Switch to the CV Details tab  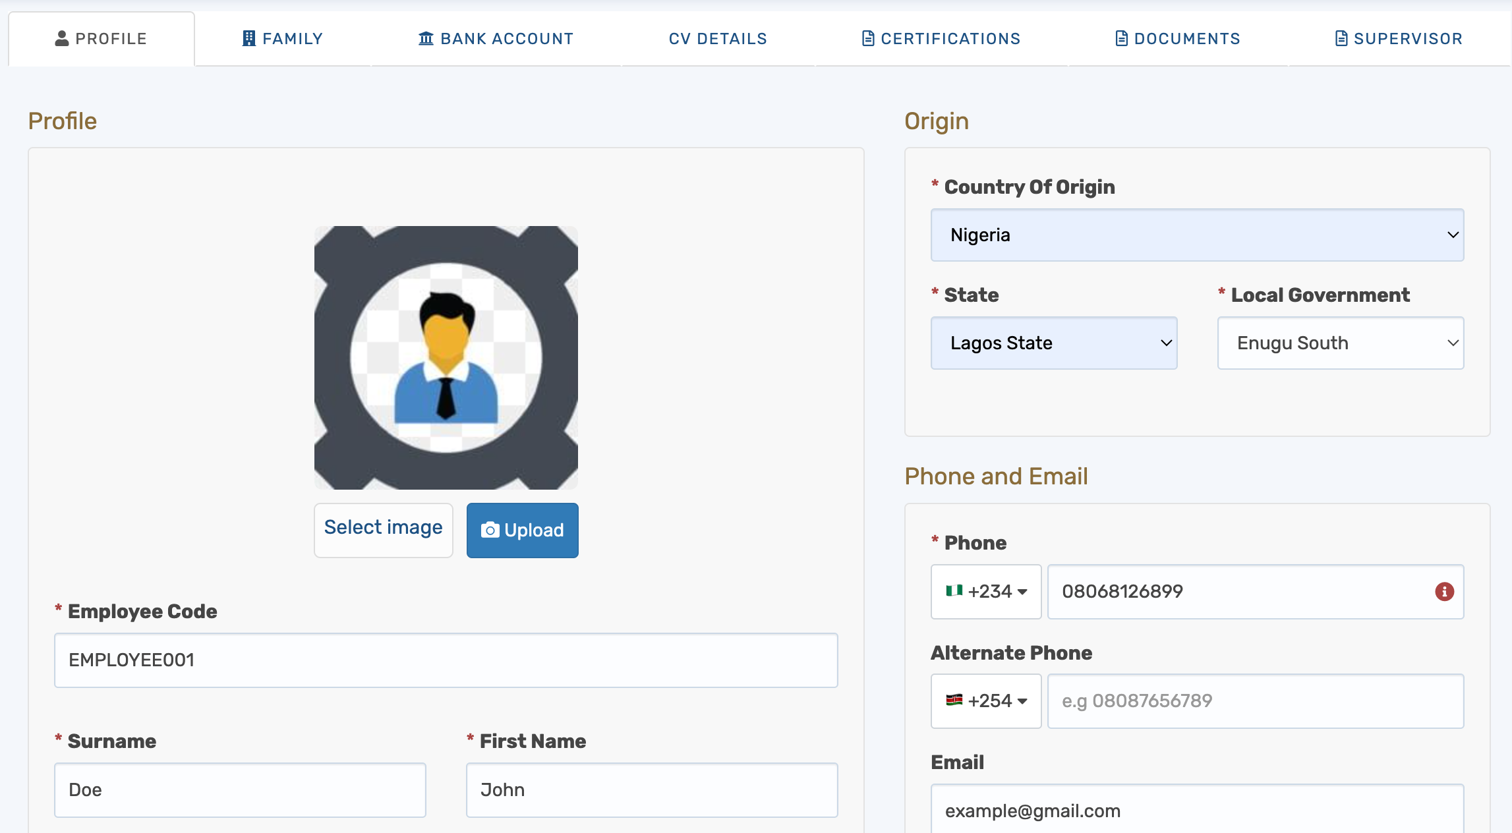click(718, 38)
